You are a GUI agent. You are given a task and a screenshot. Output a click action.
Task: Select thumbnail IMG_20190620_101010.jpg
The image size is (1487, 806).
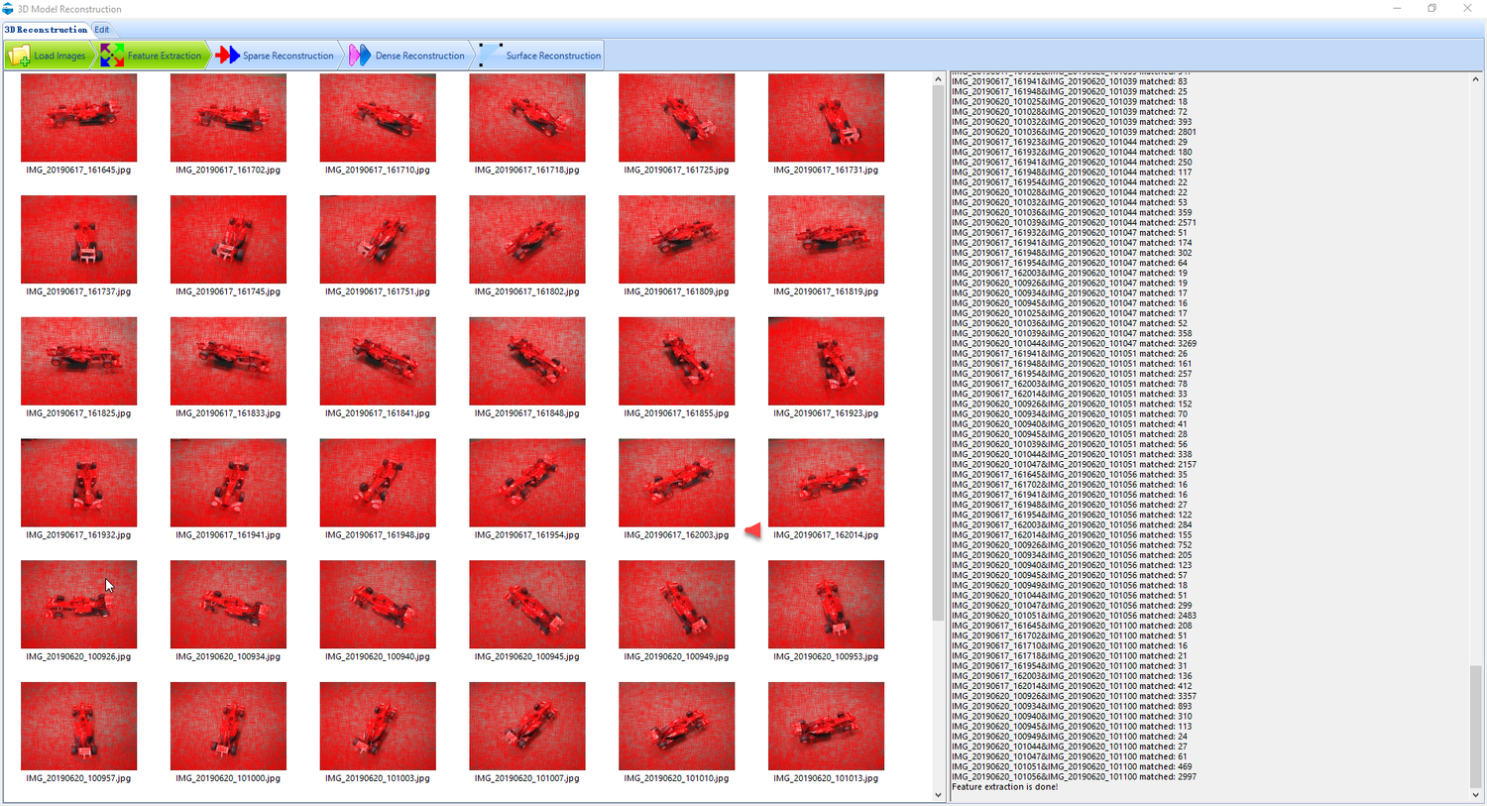677,726
